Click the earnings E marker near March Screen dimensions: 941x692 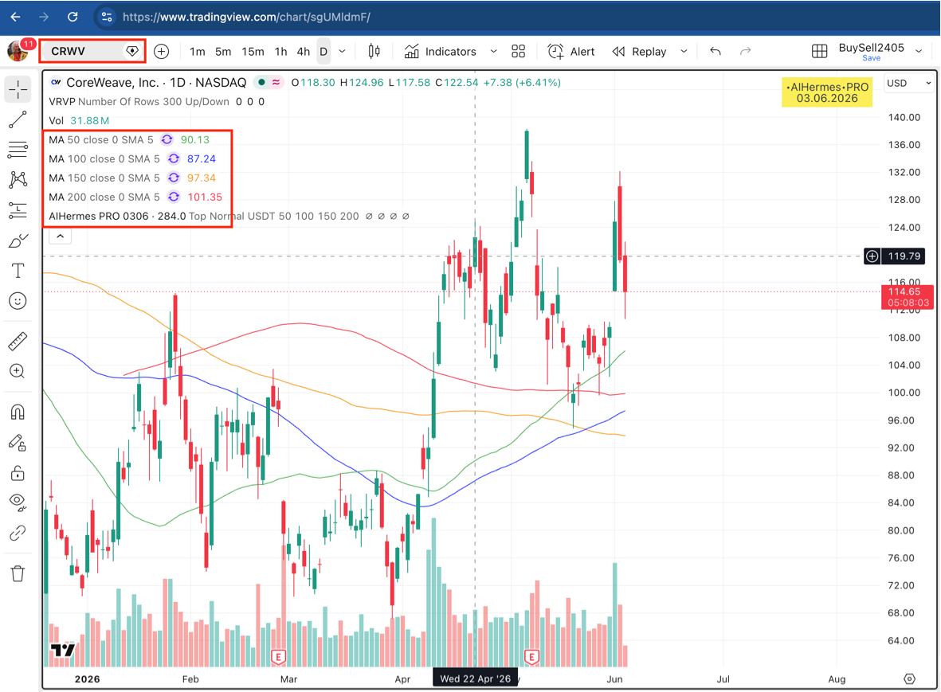[278, 657]
